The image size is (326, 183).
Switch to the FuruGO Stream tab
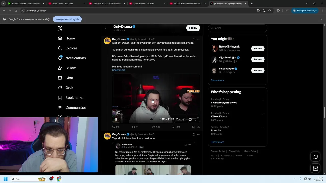(26, 4)
